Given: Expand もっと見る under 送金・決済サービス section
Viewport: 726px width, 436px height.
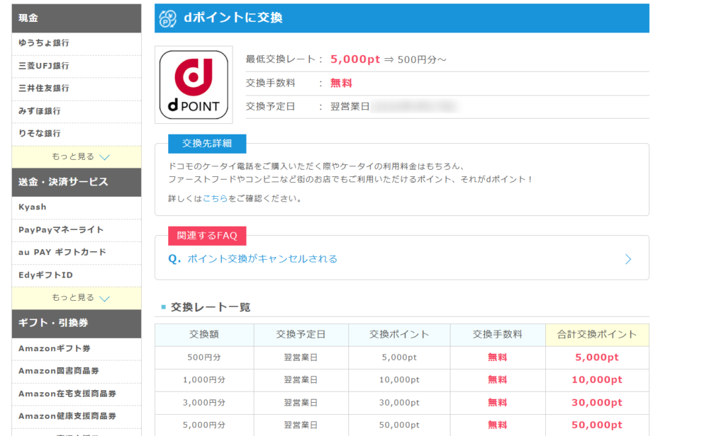Looking at the screenshot, I should (77, 298).
